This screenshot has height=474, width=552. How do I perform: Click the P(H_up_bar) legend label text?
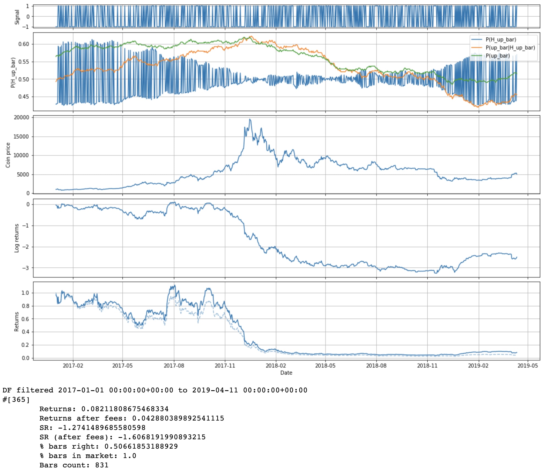click(501, 40)
